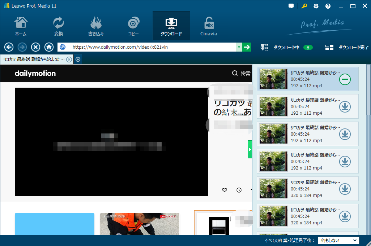371x246 pixels.
Task: Expand the URL history dropdown arrow
Action: (239, 47)
